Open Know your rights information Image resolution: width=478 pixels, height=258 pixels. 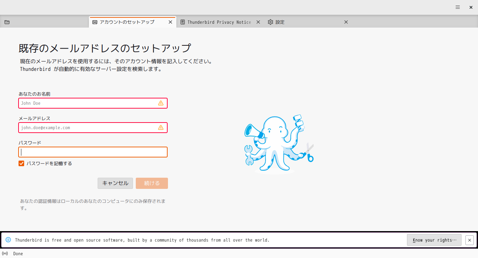point(434,240)
